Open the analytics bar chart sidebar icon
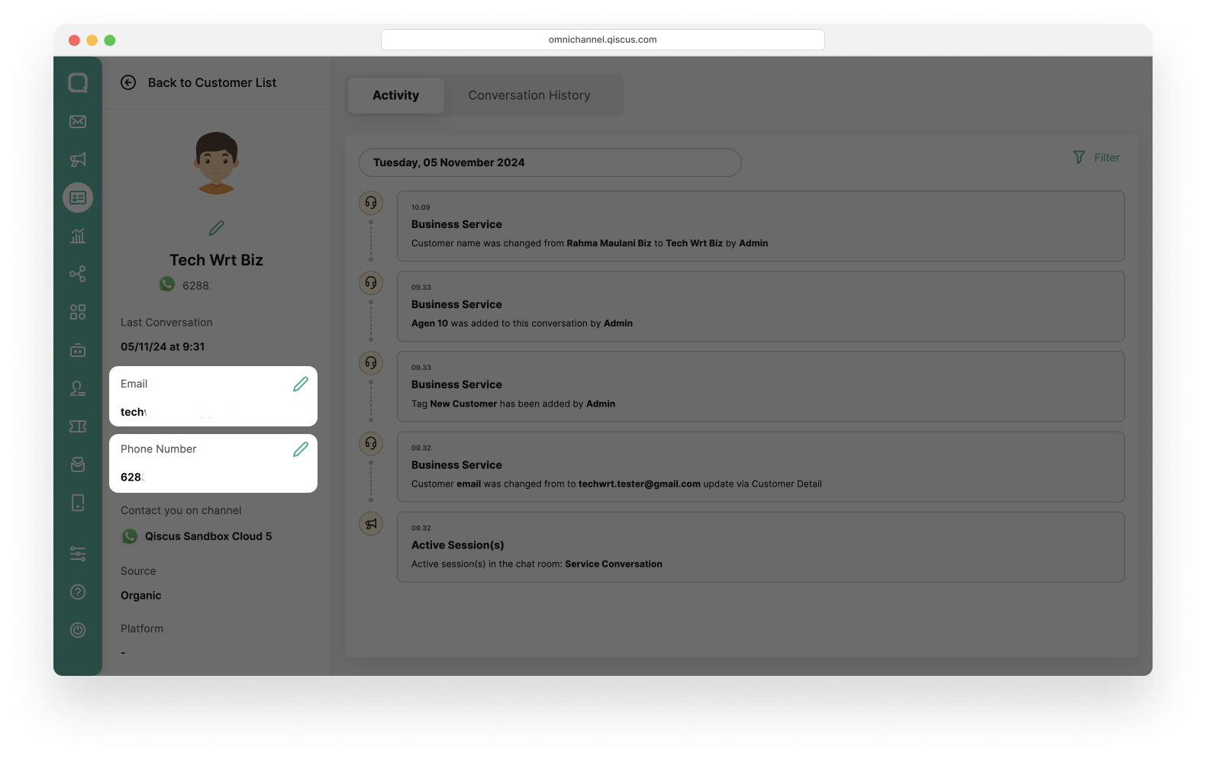This screenshot has width=1206, height=759. click(x=78, y=236)
